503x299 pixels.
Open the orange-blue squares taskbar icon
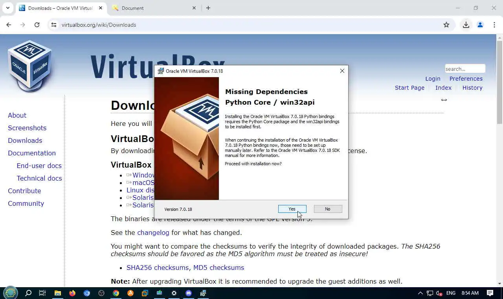[145, 293]
